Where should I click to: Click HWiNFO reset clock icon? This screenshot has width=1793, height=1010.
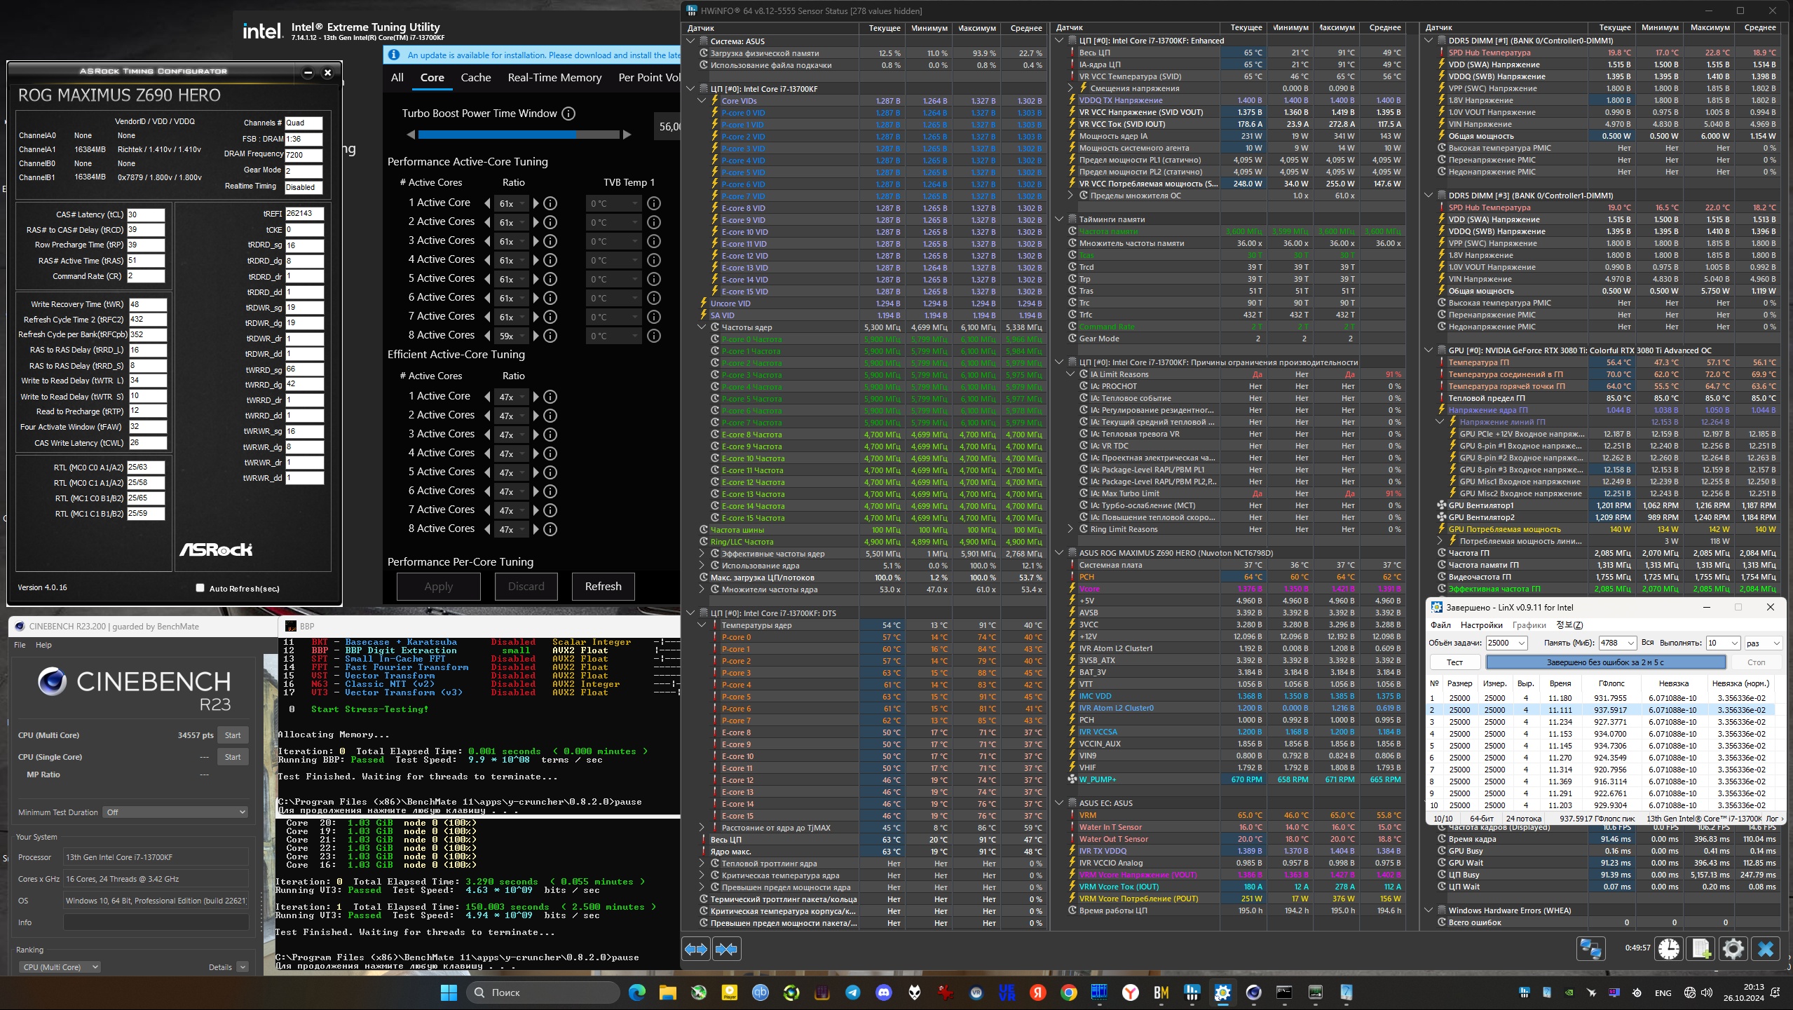[x=1669, y=949]
